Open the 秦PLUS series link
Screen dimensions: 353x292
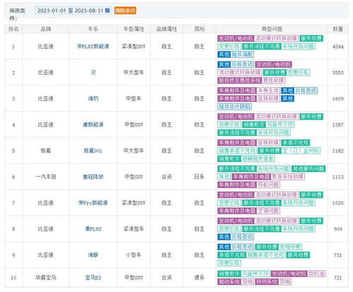pyautogui.click(x=93, y=229)
